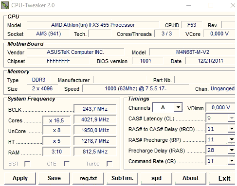Click the Rev. field
This screenshot has height=186, width=237.
(228, 25)
